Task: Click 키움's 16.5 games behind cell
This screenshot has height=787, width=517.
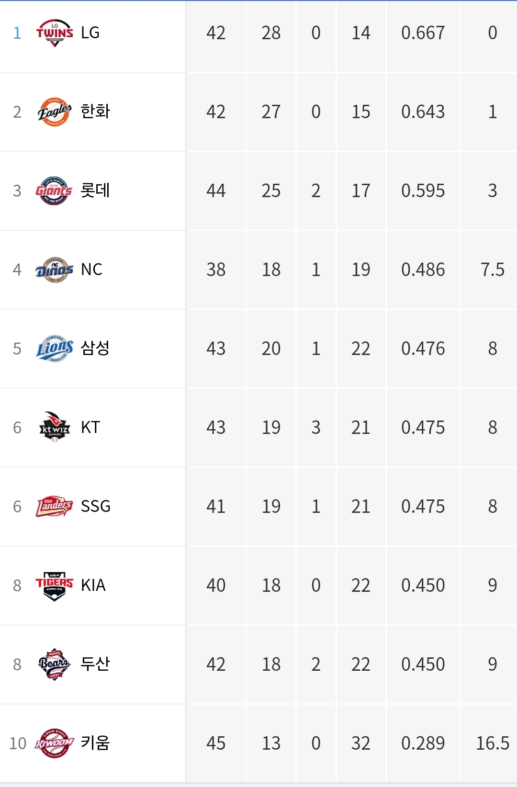Action: pyautogui.click(x=493, y=743)
